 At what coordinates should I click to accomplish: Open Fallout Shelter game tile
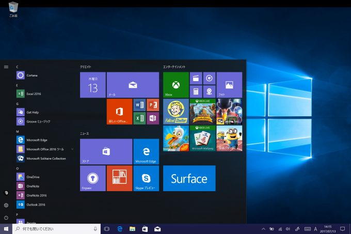(x=176, y=112)
